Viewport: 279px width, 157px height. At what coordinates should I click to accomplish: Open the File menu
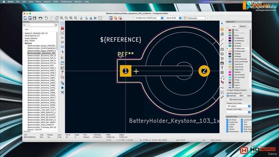point(18,2)
